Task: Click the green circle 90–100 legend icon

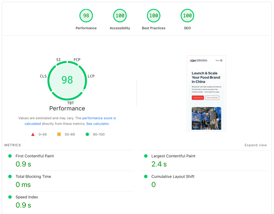Action: [x=87, y=135]
